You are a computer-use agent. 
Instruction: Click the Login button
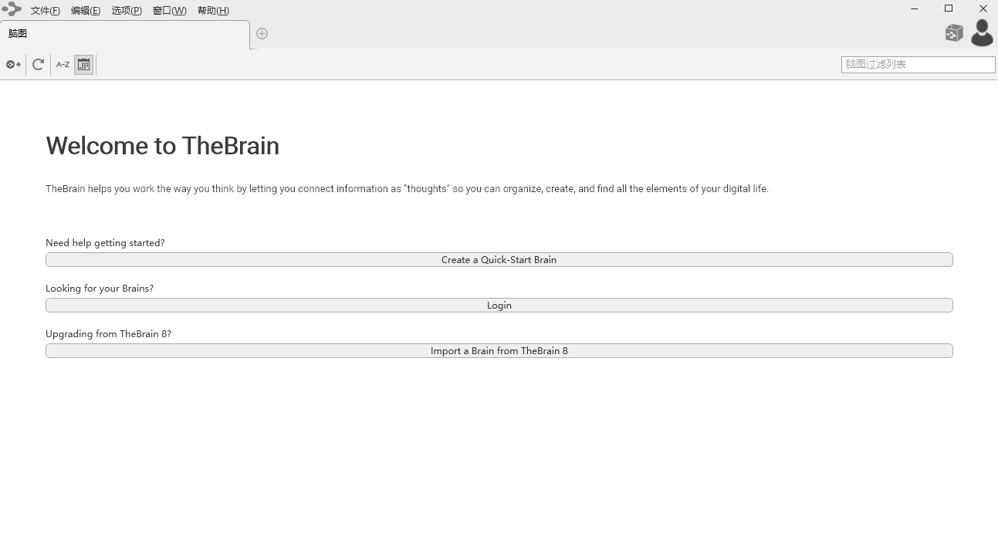click(x=499, y=306)
